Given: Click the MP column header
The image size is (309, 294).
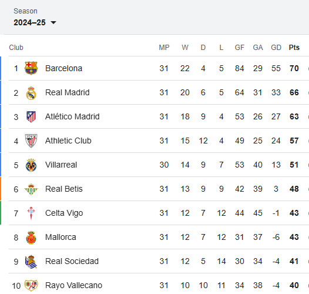Looking at the screenshot, I should 164,48.
